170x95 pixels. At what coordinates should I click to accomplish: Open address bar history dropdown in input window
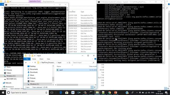coord(67,63)
